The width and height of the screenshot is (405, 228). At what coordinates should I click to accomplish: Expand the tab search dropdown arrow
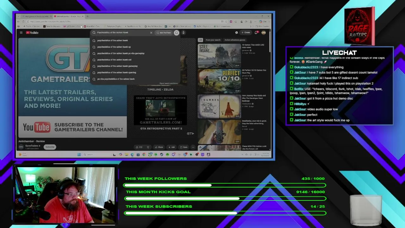point(18,16)
